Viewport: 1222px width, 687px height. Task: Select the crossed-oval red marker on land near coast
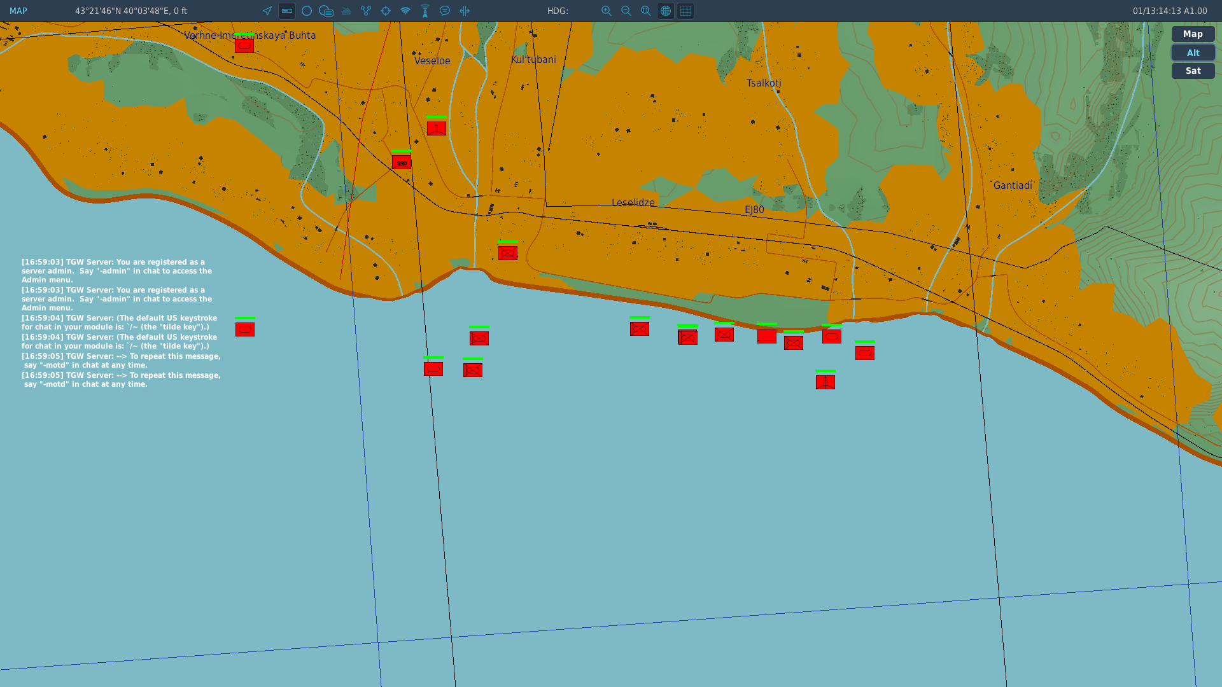pyautogui.click(x=508, y=253)
